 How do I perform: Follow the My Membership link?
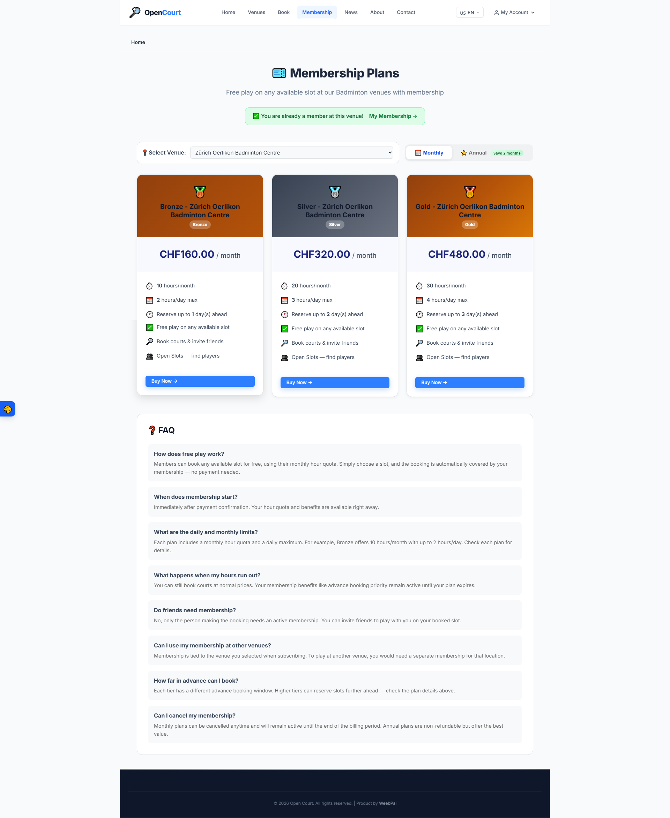(393, 116)
